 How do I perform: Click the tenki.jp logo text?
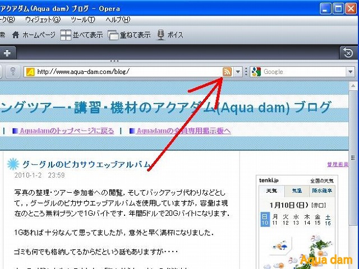pyautogui.click(x=269, y=180)
